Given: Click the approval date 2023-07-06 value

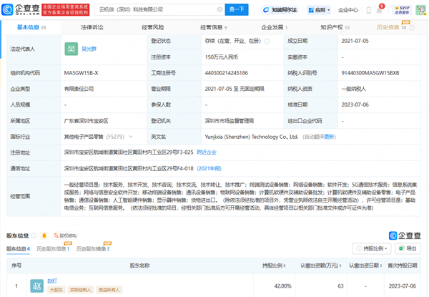Looking at the screenshot, I should [x=355, y=104].
